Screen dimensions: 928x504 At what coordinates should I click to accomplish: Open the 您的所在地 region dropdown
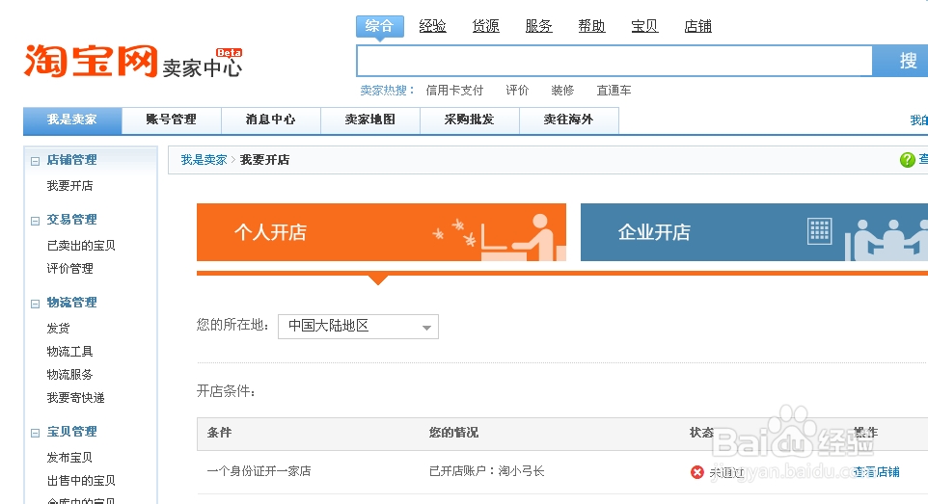(358, 327)
